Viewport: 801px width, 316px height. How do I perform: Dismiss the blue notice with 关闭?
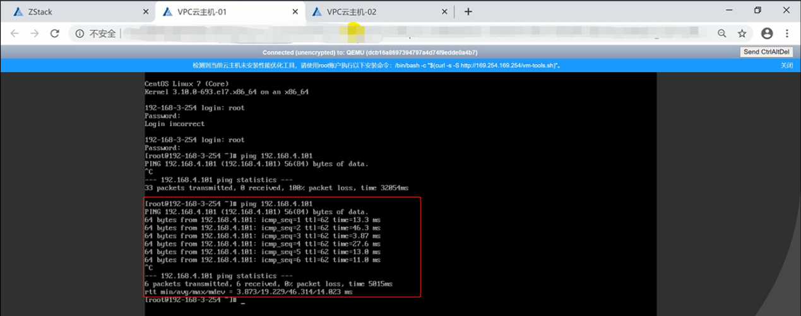(x=786, y=65)
